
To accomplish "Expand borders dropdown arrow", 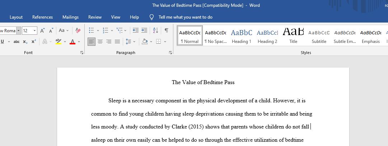I will click(165, 42).
